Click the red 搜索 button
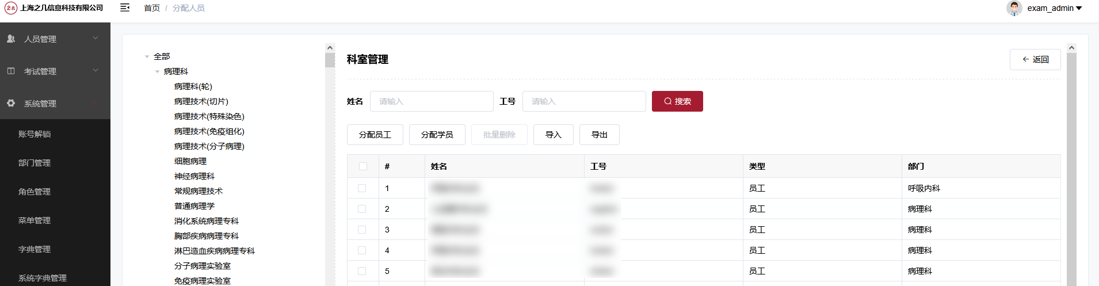The width and height of the screenshot is (1099, 286). (x=677, y=101)
